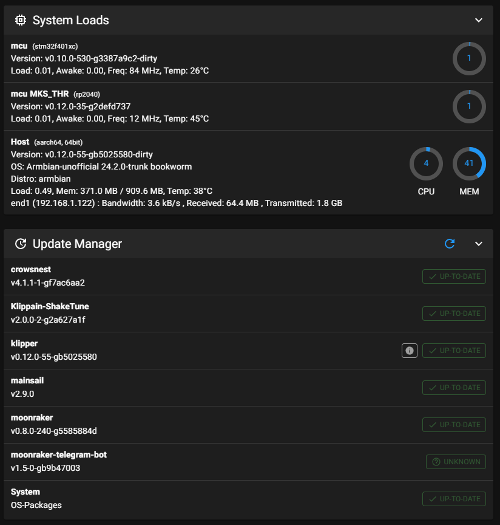Select the Update Manager panel title
The height and width of the screenshot is (525, 500).
[x=77, y=244]
